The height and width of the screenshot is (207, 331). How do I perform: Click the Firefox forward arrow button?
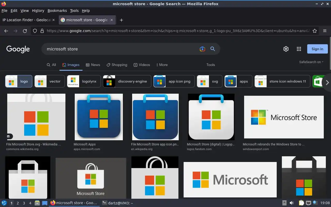[x=16, y=31]
